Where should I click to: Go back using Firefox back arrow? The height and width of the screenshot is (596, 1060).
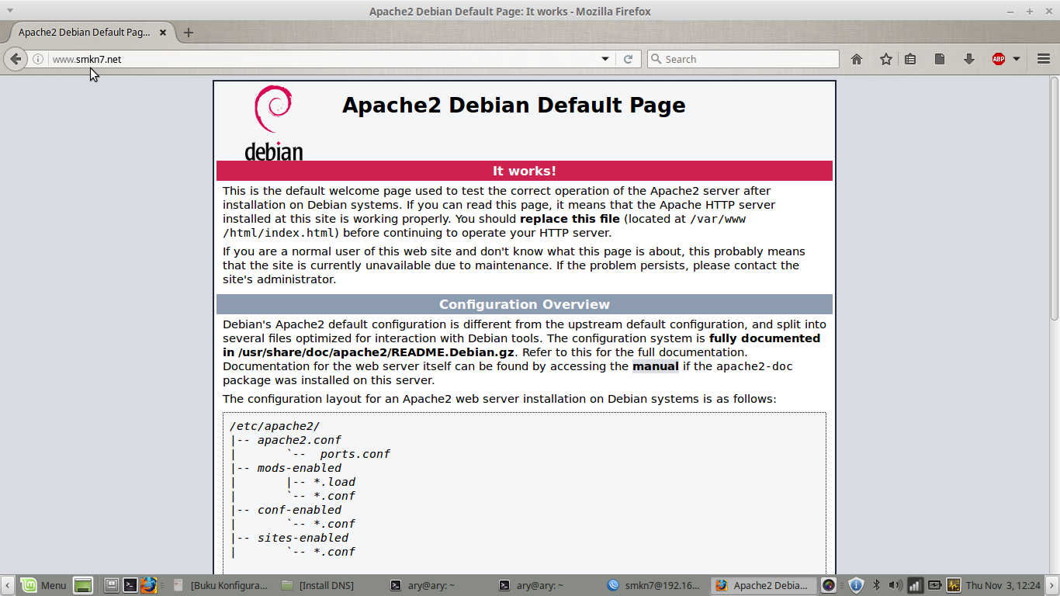[16, 59]
